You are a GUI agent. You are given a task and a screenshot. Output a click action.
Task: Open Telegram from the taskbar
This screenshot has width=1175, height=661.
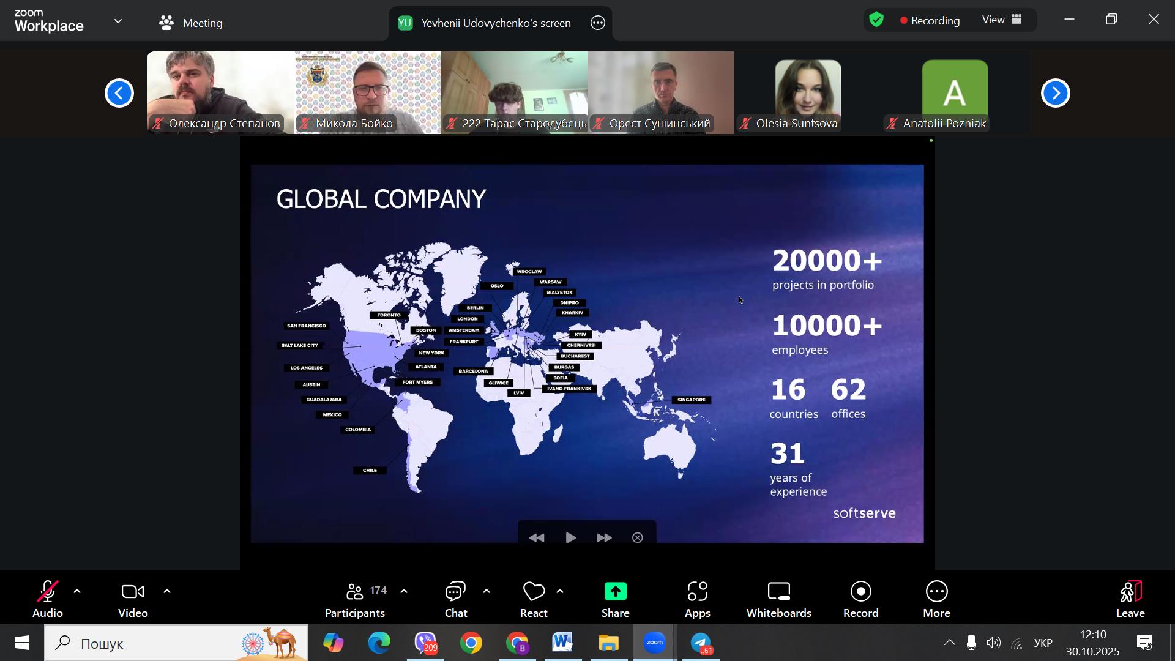701,643
